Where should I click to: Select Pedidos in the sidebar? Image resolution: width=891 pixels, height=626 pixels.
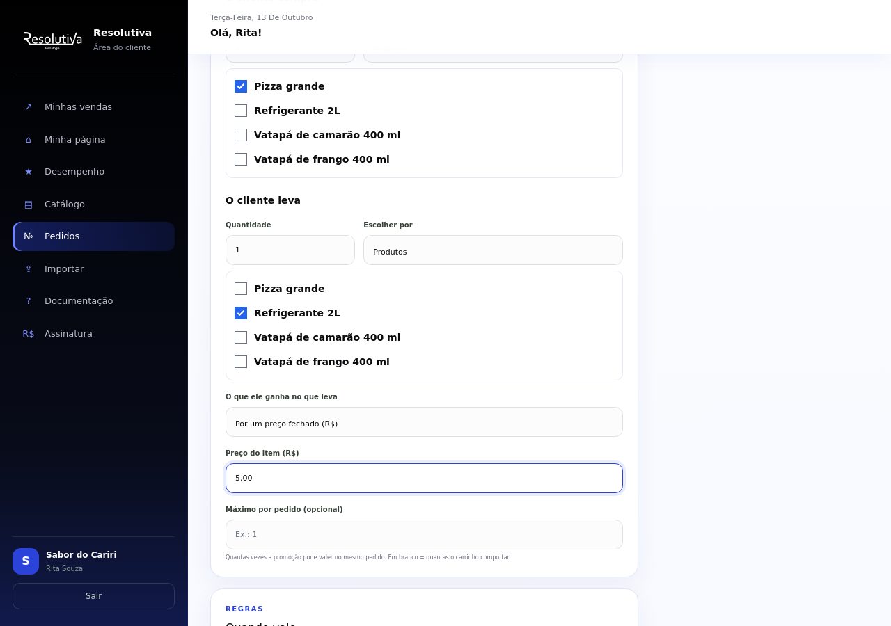point(94,236)
